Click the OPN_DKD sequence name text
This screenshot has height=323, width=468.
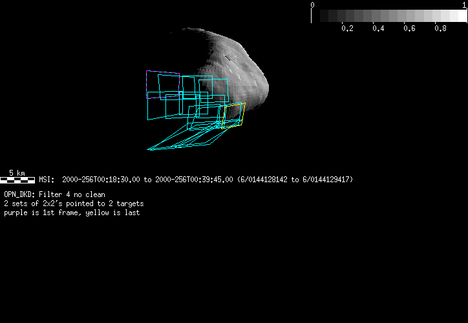click(19, 194)
